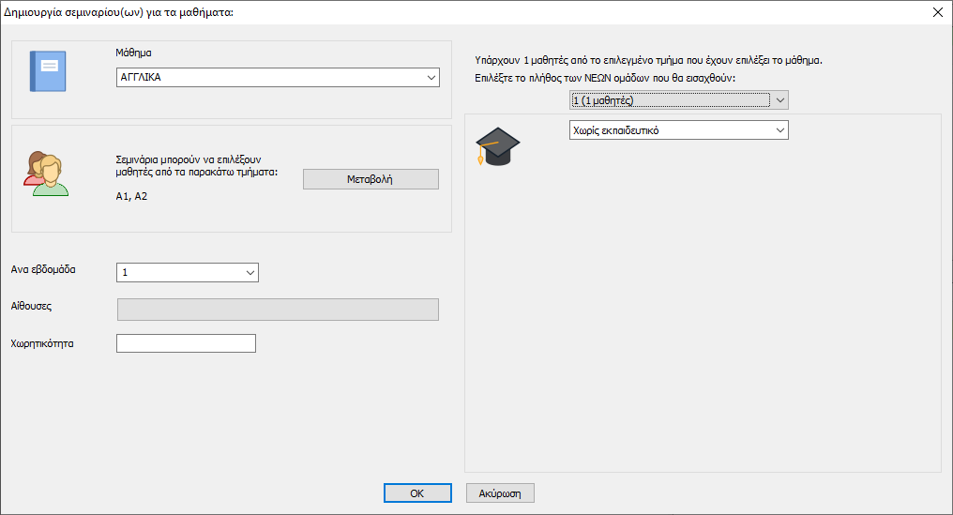Viewport: 953px width, 515px height.
Task: Click the Χωρητικότητα label
Action: tap(42, 343)
